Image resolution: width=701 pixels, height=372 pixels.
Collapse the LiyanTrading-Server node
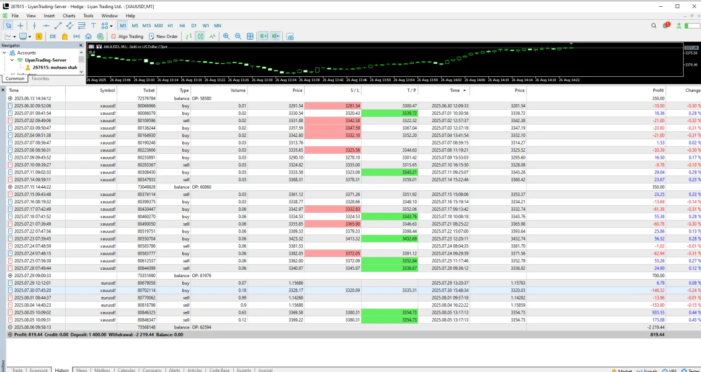12,60
